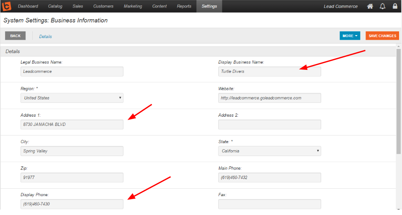The image size is (402, 215).
Task: Go to the Catalog menu
Action: [55, 6]
